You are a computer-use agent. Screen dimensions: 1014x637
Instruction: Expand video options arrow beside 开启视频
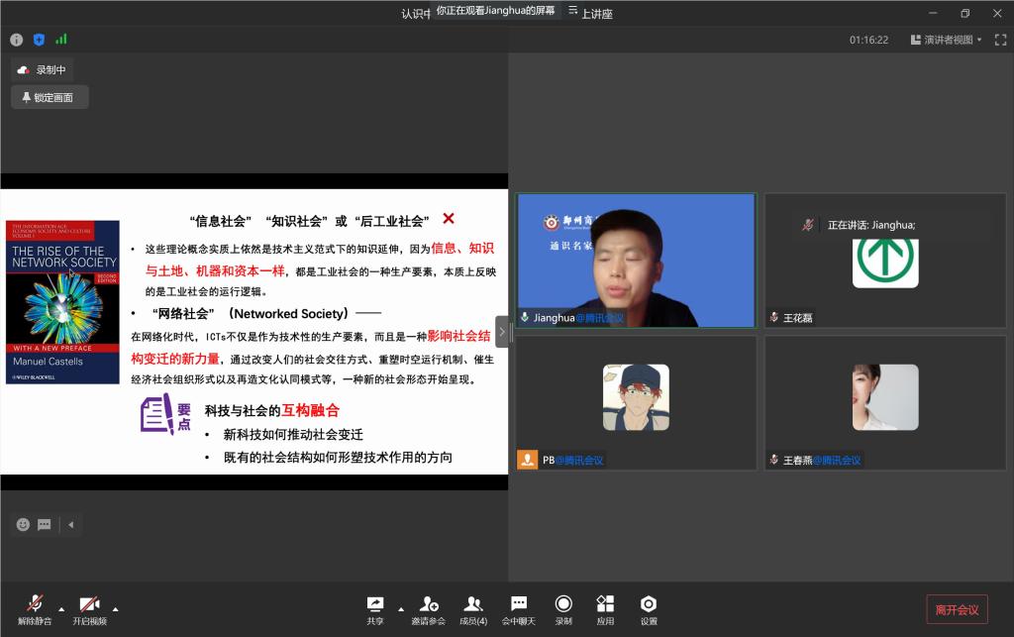115,608
